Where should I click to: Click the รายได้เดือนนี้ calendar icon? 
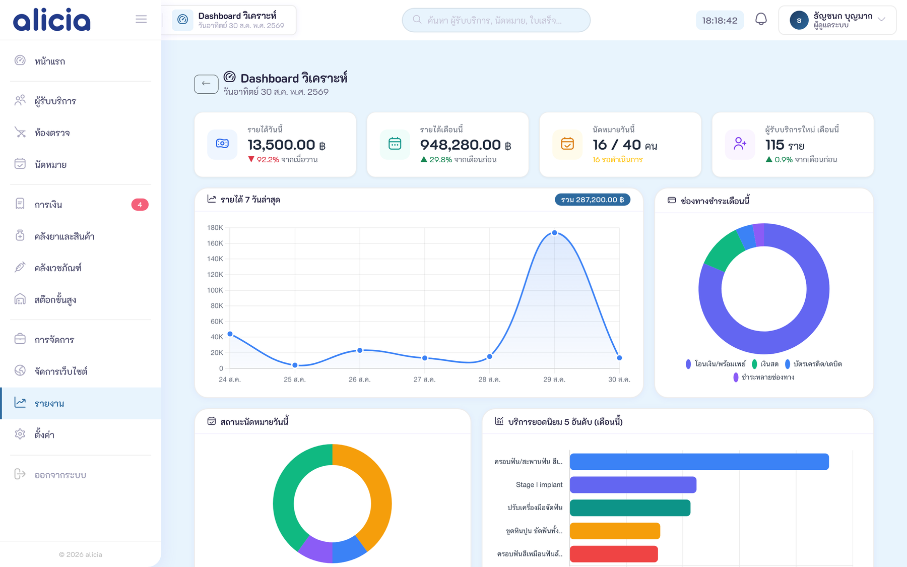[395, 144]
